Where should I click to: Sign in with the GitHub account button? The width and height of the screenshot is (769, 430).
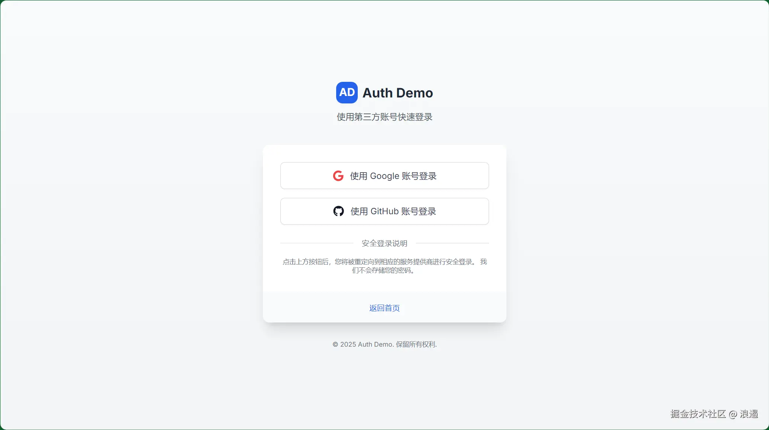(384, 211)
